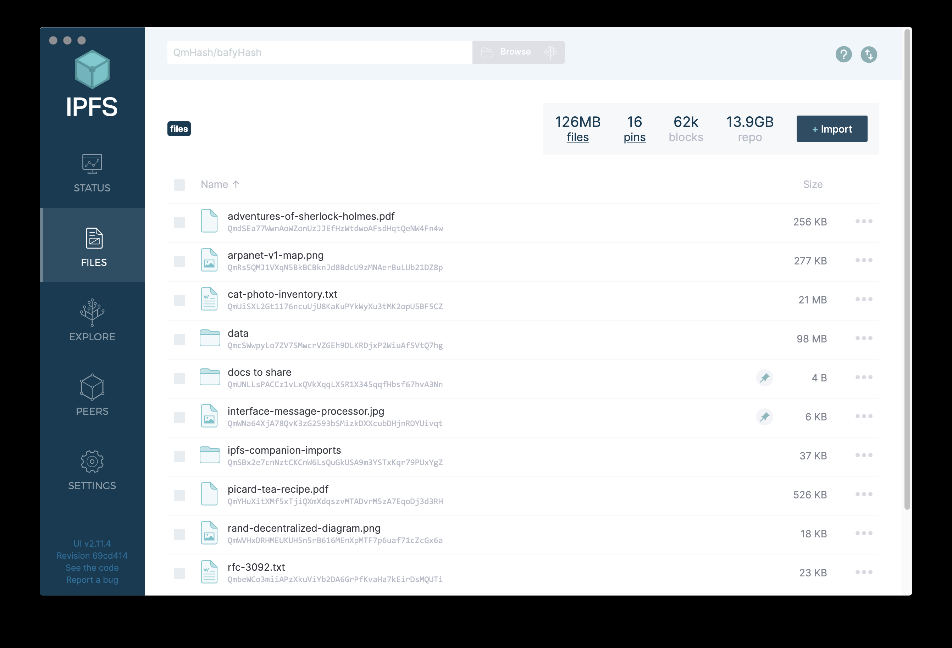Screen dimensions: 952x648
Task: Click the IPFS cube logo
Action: pos(92,69)
